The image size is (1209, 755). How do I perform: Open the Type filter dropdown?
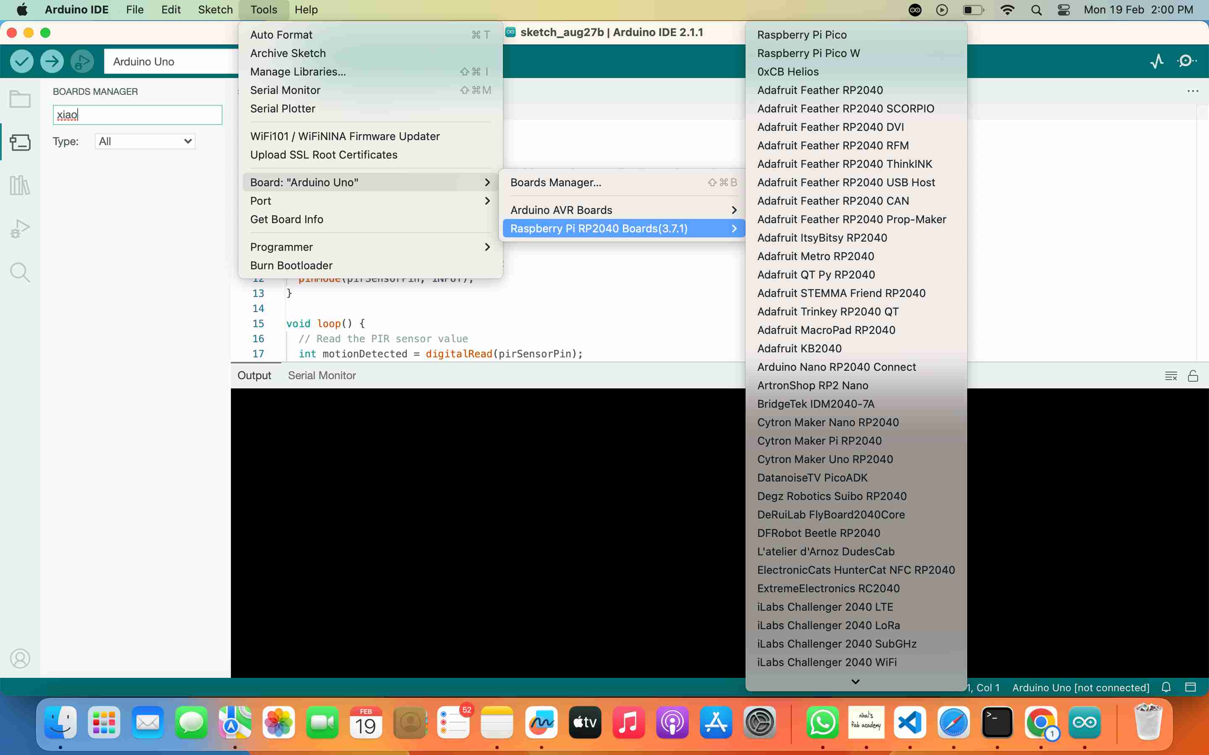pyautogui.click(x=145, y=141)
